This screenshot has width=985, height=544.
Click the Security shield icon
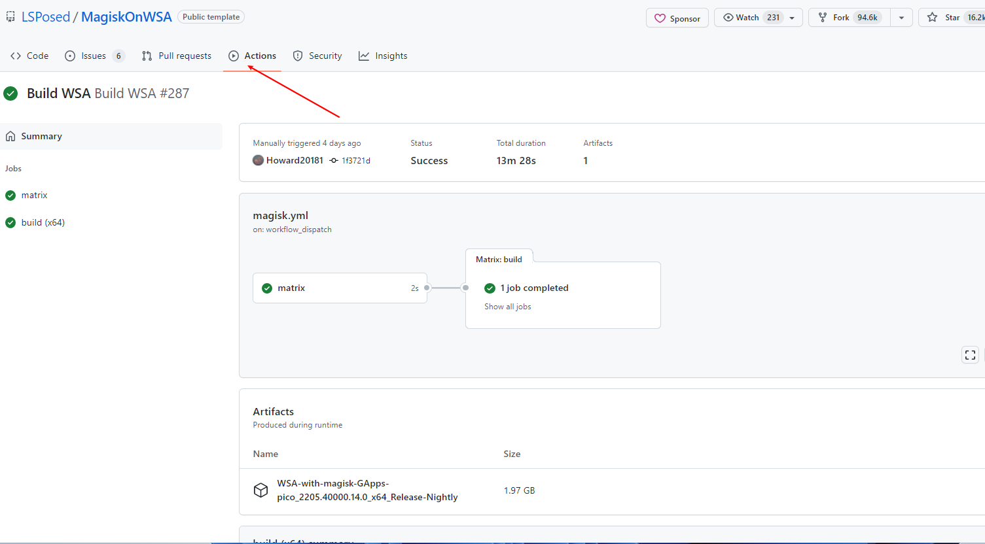click(x=298, y=56)
